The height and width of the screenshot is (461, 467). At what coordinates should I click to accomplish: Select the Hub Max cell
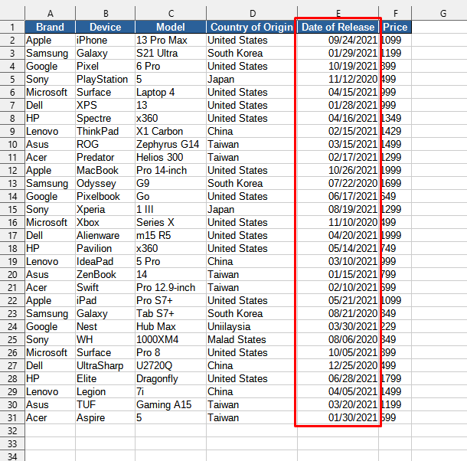point(171,326)
